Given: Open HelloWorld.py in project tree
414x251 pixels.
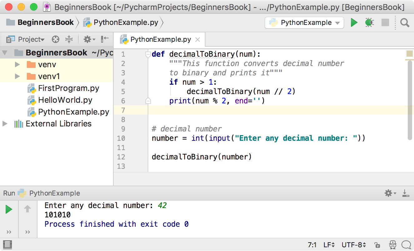Looking at the screenshot, I should pos(65,100).
